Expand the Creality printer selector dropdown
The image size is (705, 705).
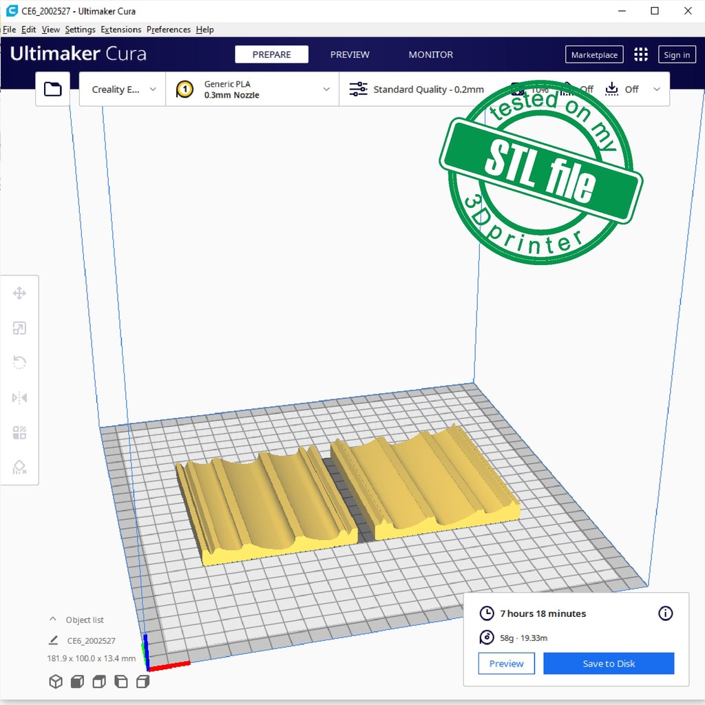pos(123,90)
